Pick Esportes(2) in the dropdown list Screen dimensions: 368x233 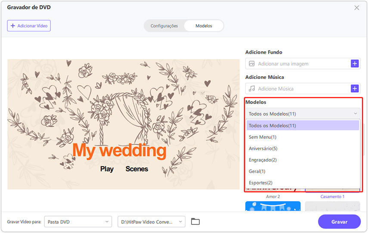click(260, 183)
